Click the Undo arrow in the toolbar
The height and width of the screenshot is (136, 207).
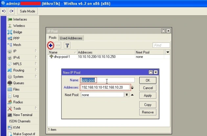(4, 11)
